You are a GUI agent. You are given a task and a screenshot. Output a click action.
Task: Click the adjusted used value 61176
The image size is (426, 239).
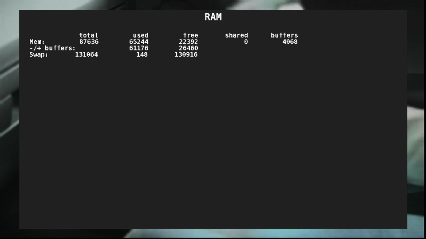click(139, 48)
